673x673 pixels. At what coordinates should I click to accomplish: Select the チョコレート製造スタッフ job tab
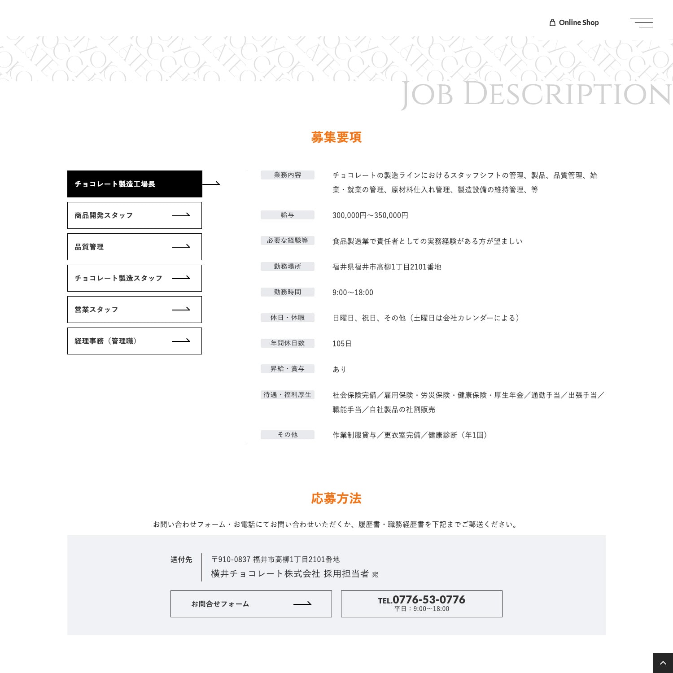[135, 278]
